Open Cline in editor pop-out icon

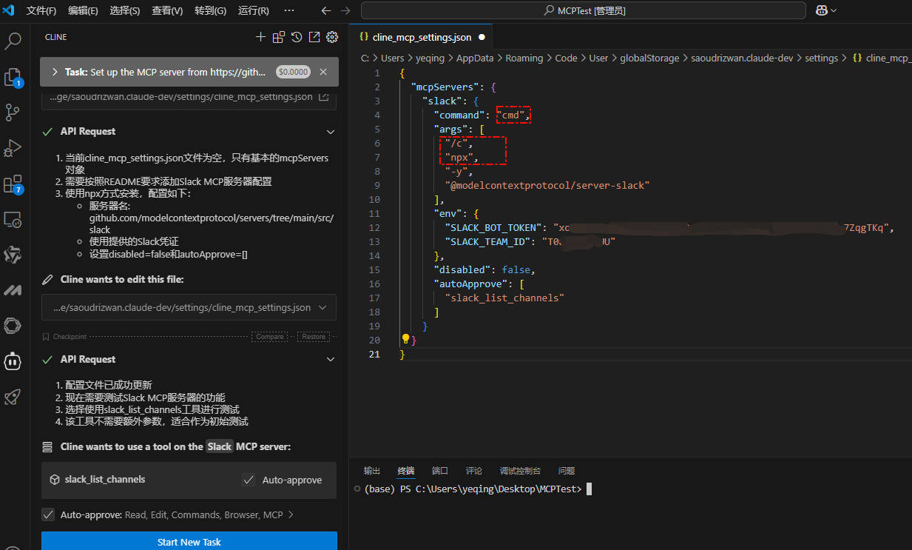click(314, 37)
